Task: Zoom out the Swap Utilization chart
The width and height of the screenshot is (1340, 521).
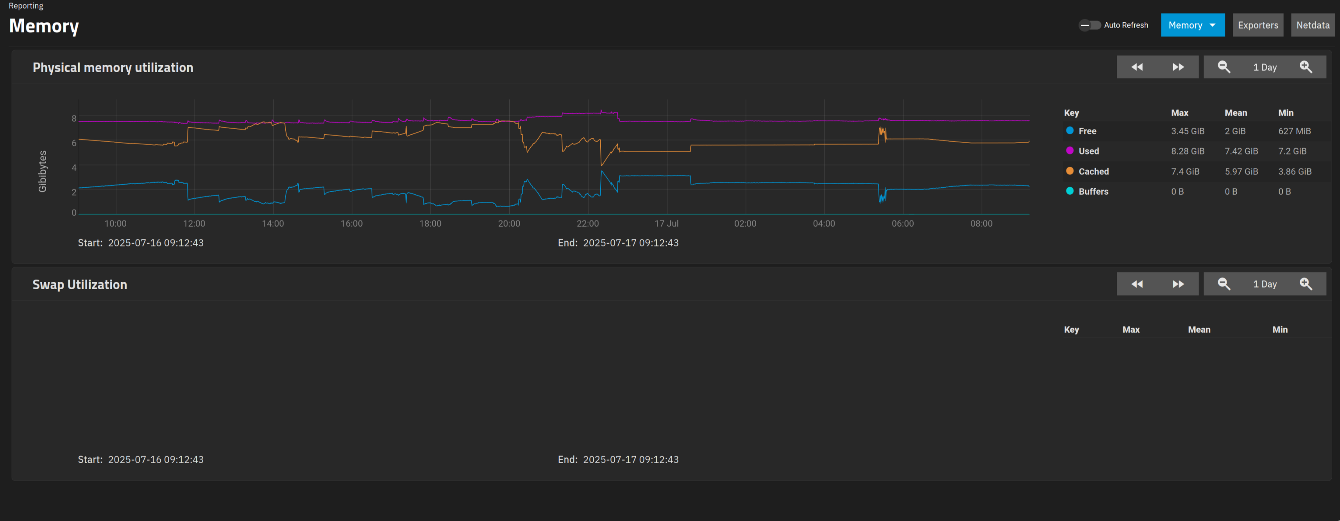Action: (1224, 284)
